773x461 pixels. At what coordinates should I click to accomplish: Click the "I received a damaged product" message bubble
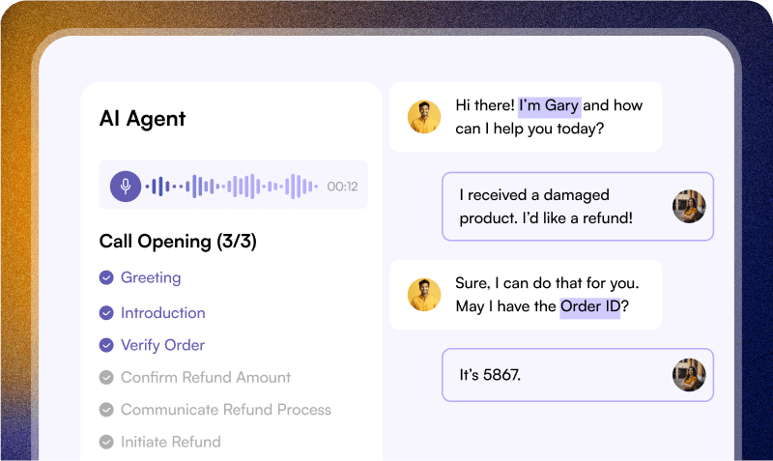577,206
